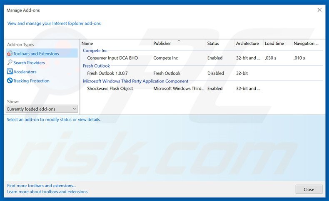329x201 pixels.
Task: Select Toolbars and Extensions add-on type
Action: [42, 53]
